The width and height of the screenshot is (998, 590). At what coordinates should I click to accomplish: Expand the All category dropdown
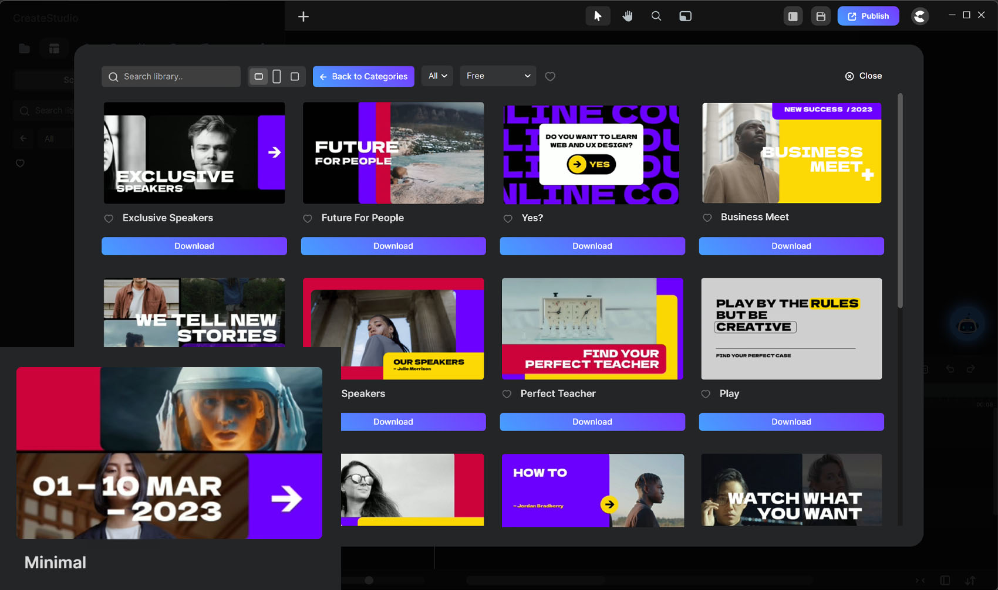click(437, 76)
